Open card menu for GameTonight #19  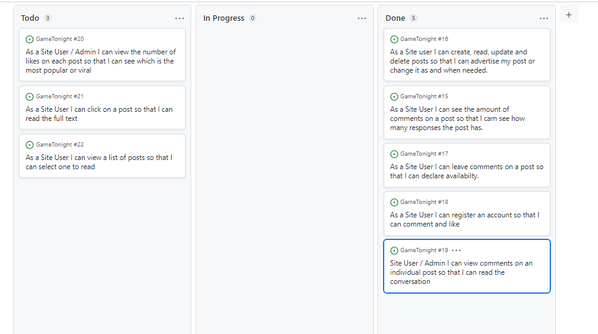[x=456, y=250]
